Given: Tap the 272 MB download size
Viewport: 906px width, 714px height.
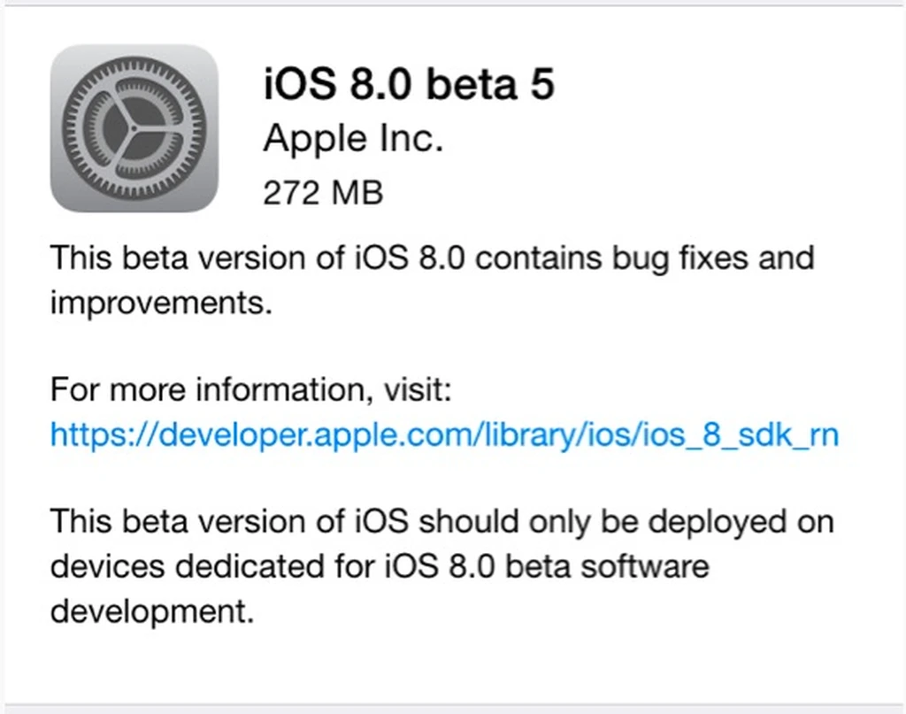Looking at the screenshot, I should 323,192.
